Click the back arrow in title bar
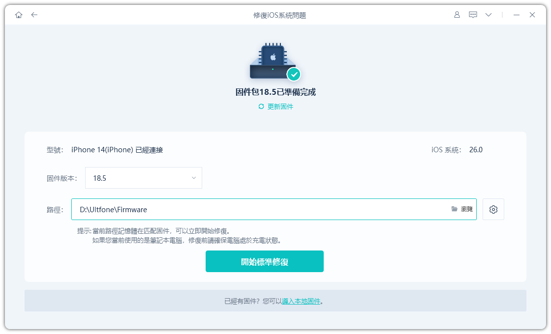This screenshot has width=551, height=334. [34, 15]
